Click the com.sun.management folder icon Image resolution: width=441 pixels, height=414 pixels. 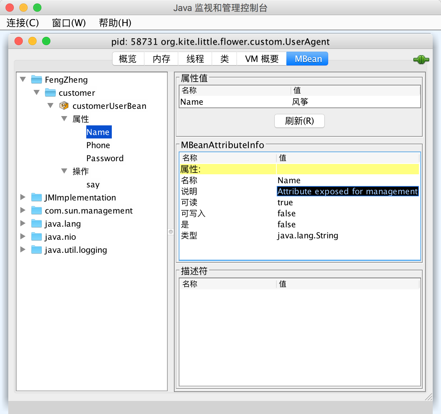point(36,210)
